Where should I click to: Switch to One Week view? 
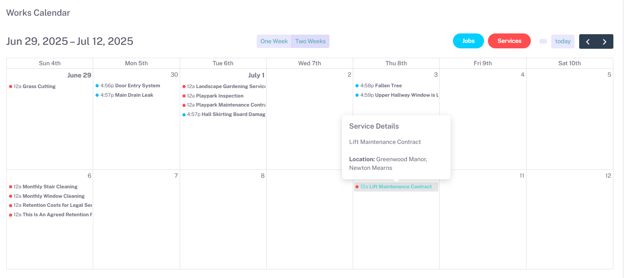[274, 41]
